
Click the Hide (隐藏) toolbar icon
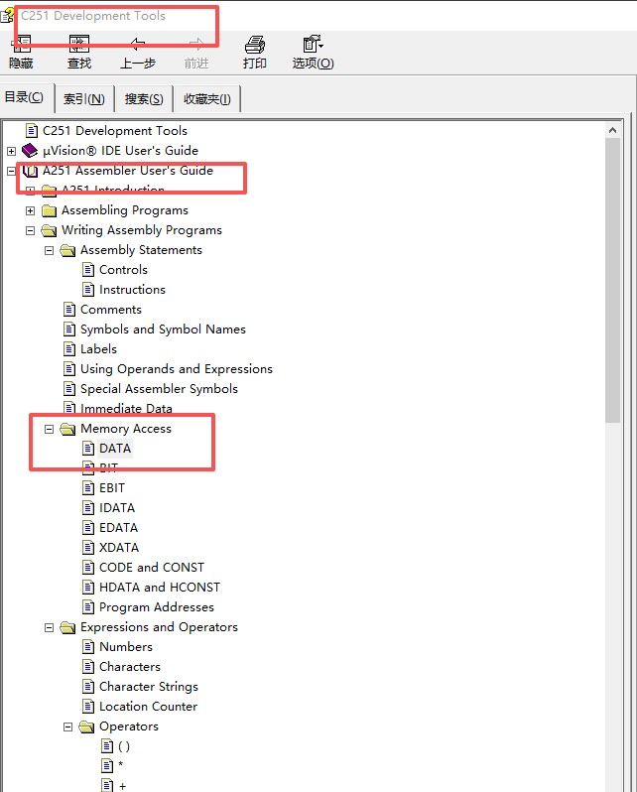(21, 45)
